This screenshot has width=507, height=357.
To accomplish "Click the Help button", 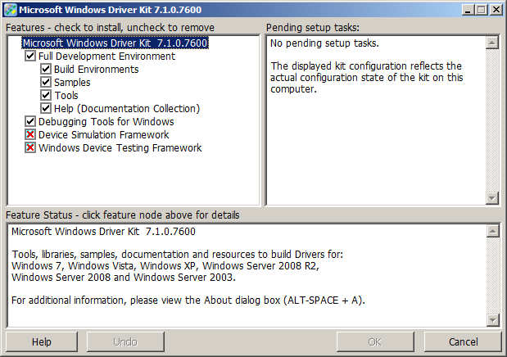I will [42, 341].
